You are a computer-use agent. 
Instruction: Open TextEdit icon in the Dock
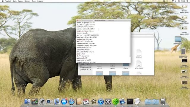point(137,101)
